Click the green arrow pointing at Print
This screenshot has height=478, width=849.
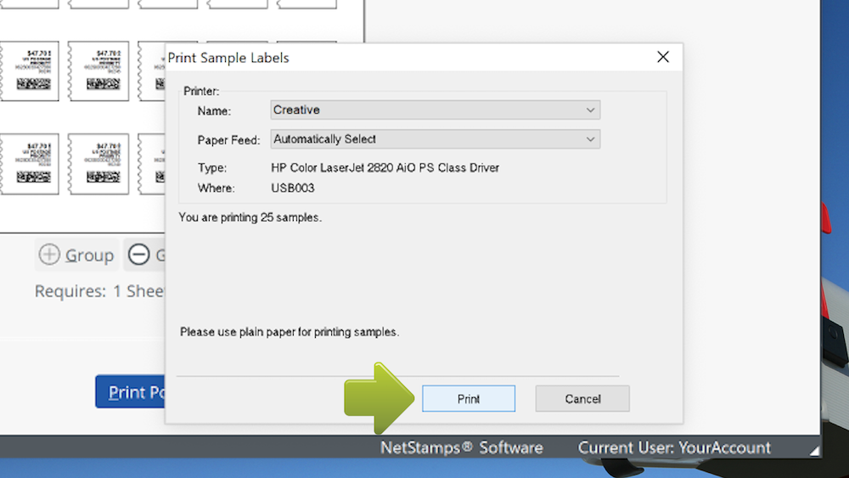point(378,399)
